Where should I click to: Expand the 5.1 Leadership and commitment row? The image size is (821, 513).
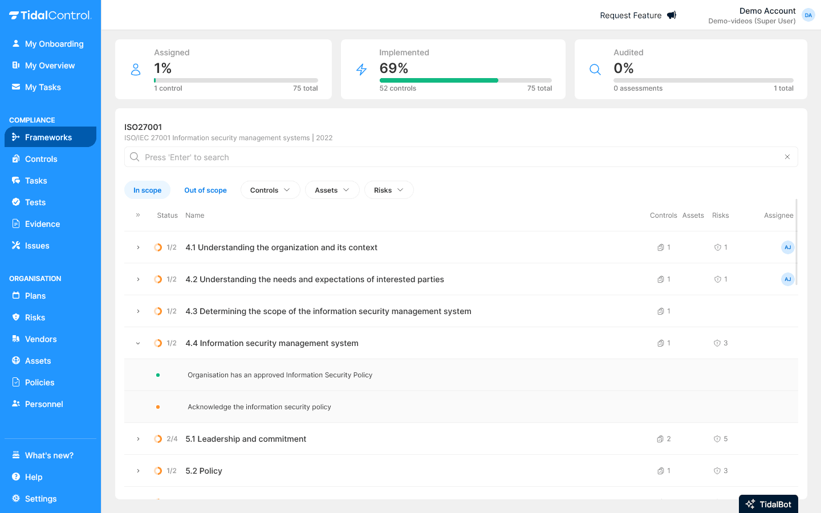click(x=137, y=439)
